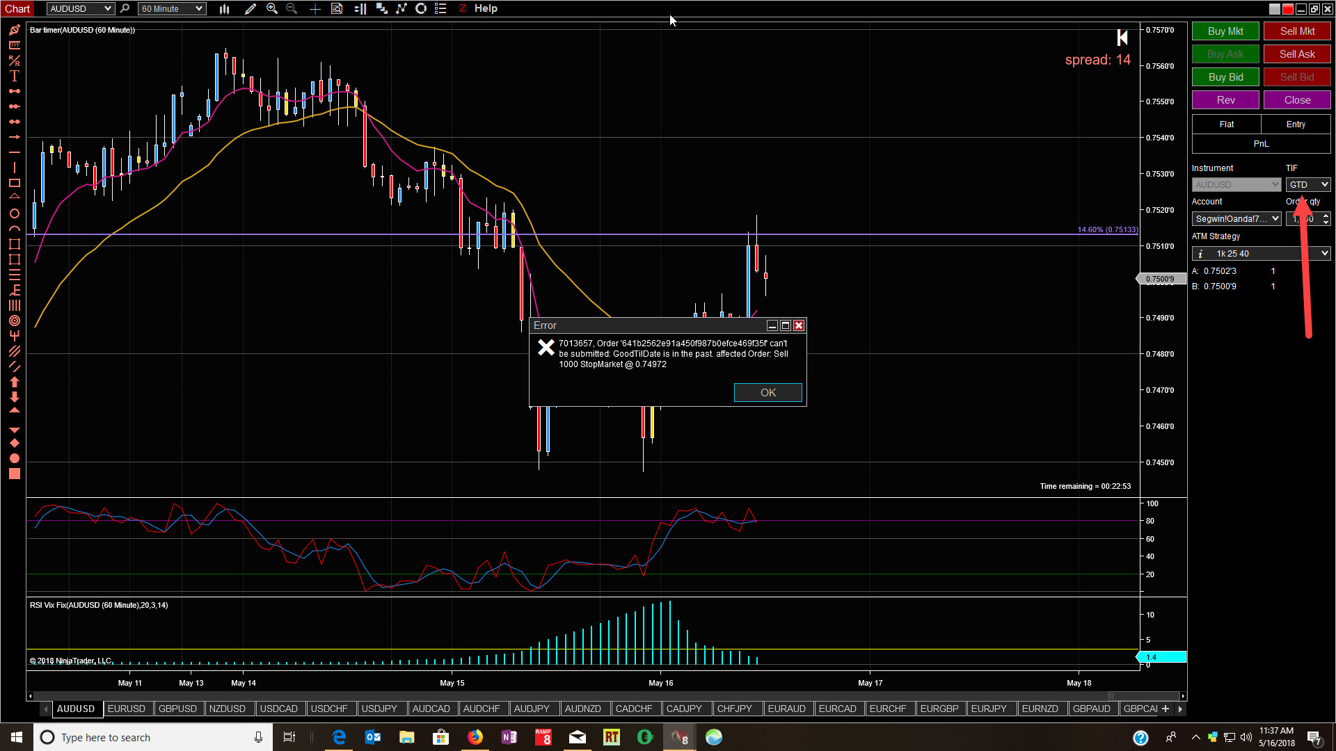The image size is (1336, 751).
Task: Select the Ruler drawing tool
Action: (x=14, y=45)
